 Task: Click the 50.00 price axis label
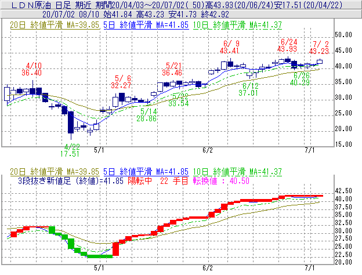point(343,35)
